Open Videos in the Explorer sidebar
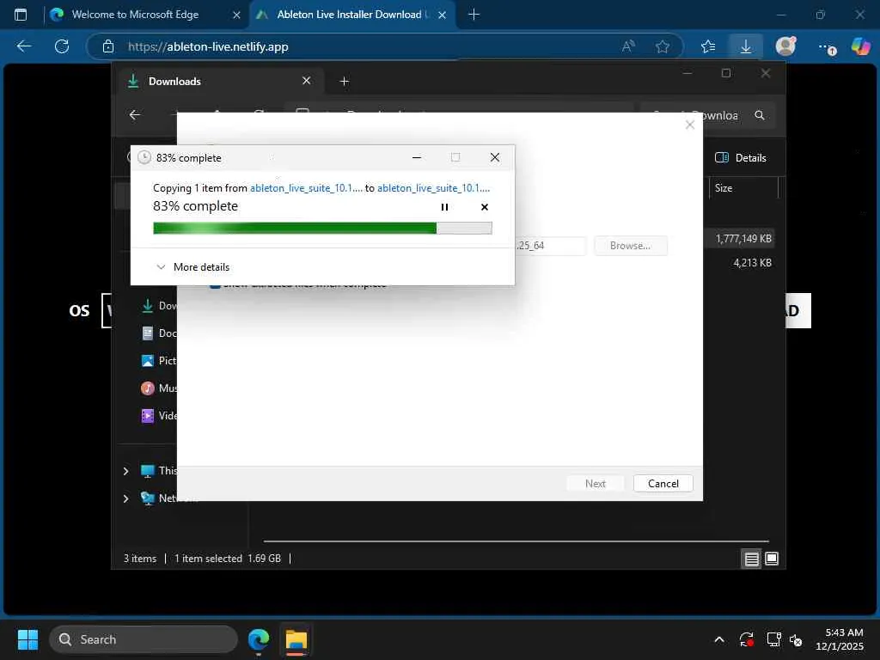The width and height of the screenshot is (880, 660). (x=158, y=416)
